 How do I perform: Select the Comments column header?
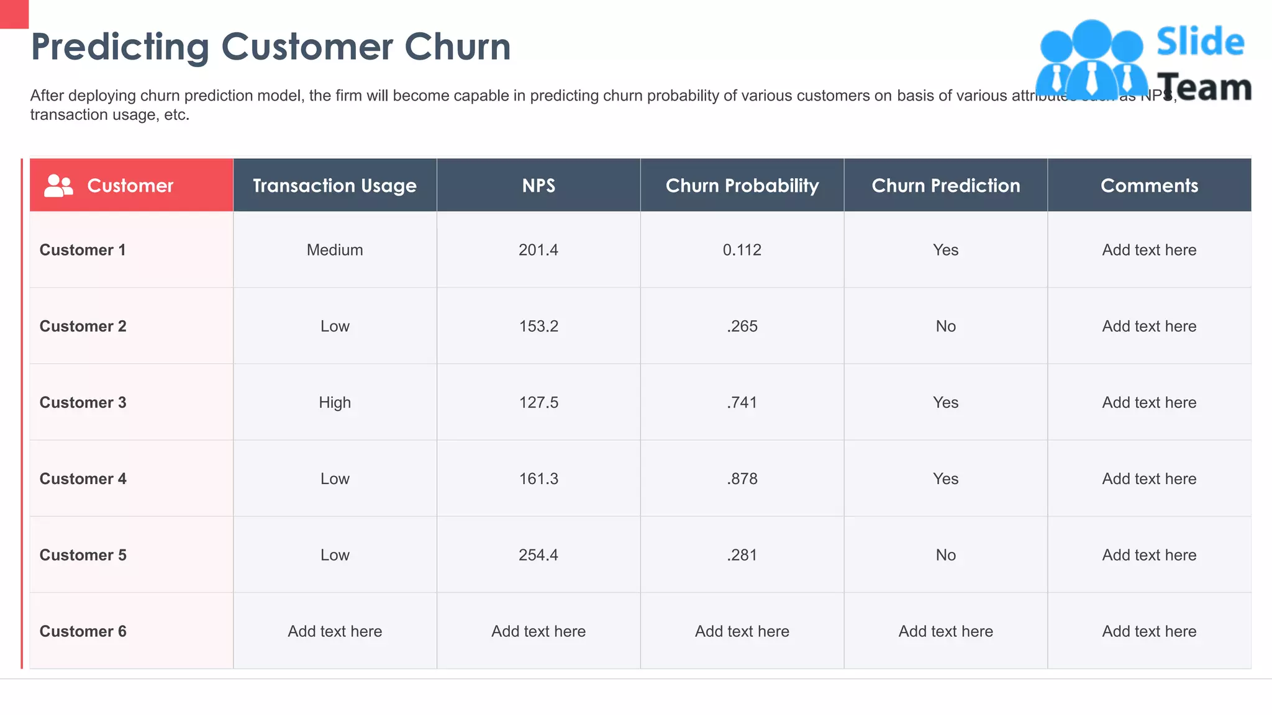coord(1150,185)
